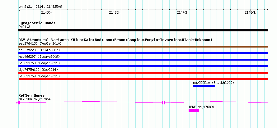This screenshot has height=128, width=277.
Task: Click the MIR31HG strand direction arrow
Action: (17, 103)
